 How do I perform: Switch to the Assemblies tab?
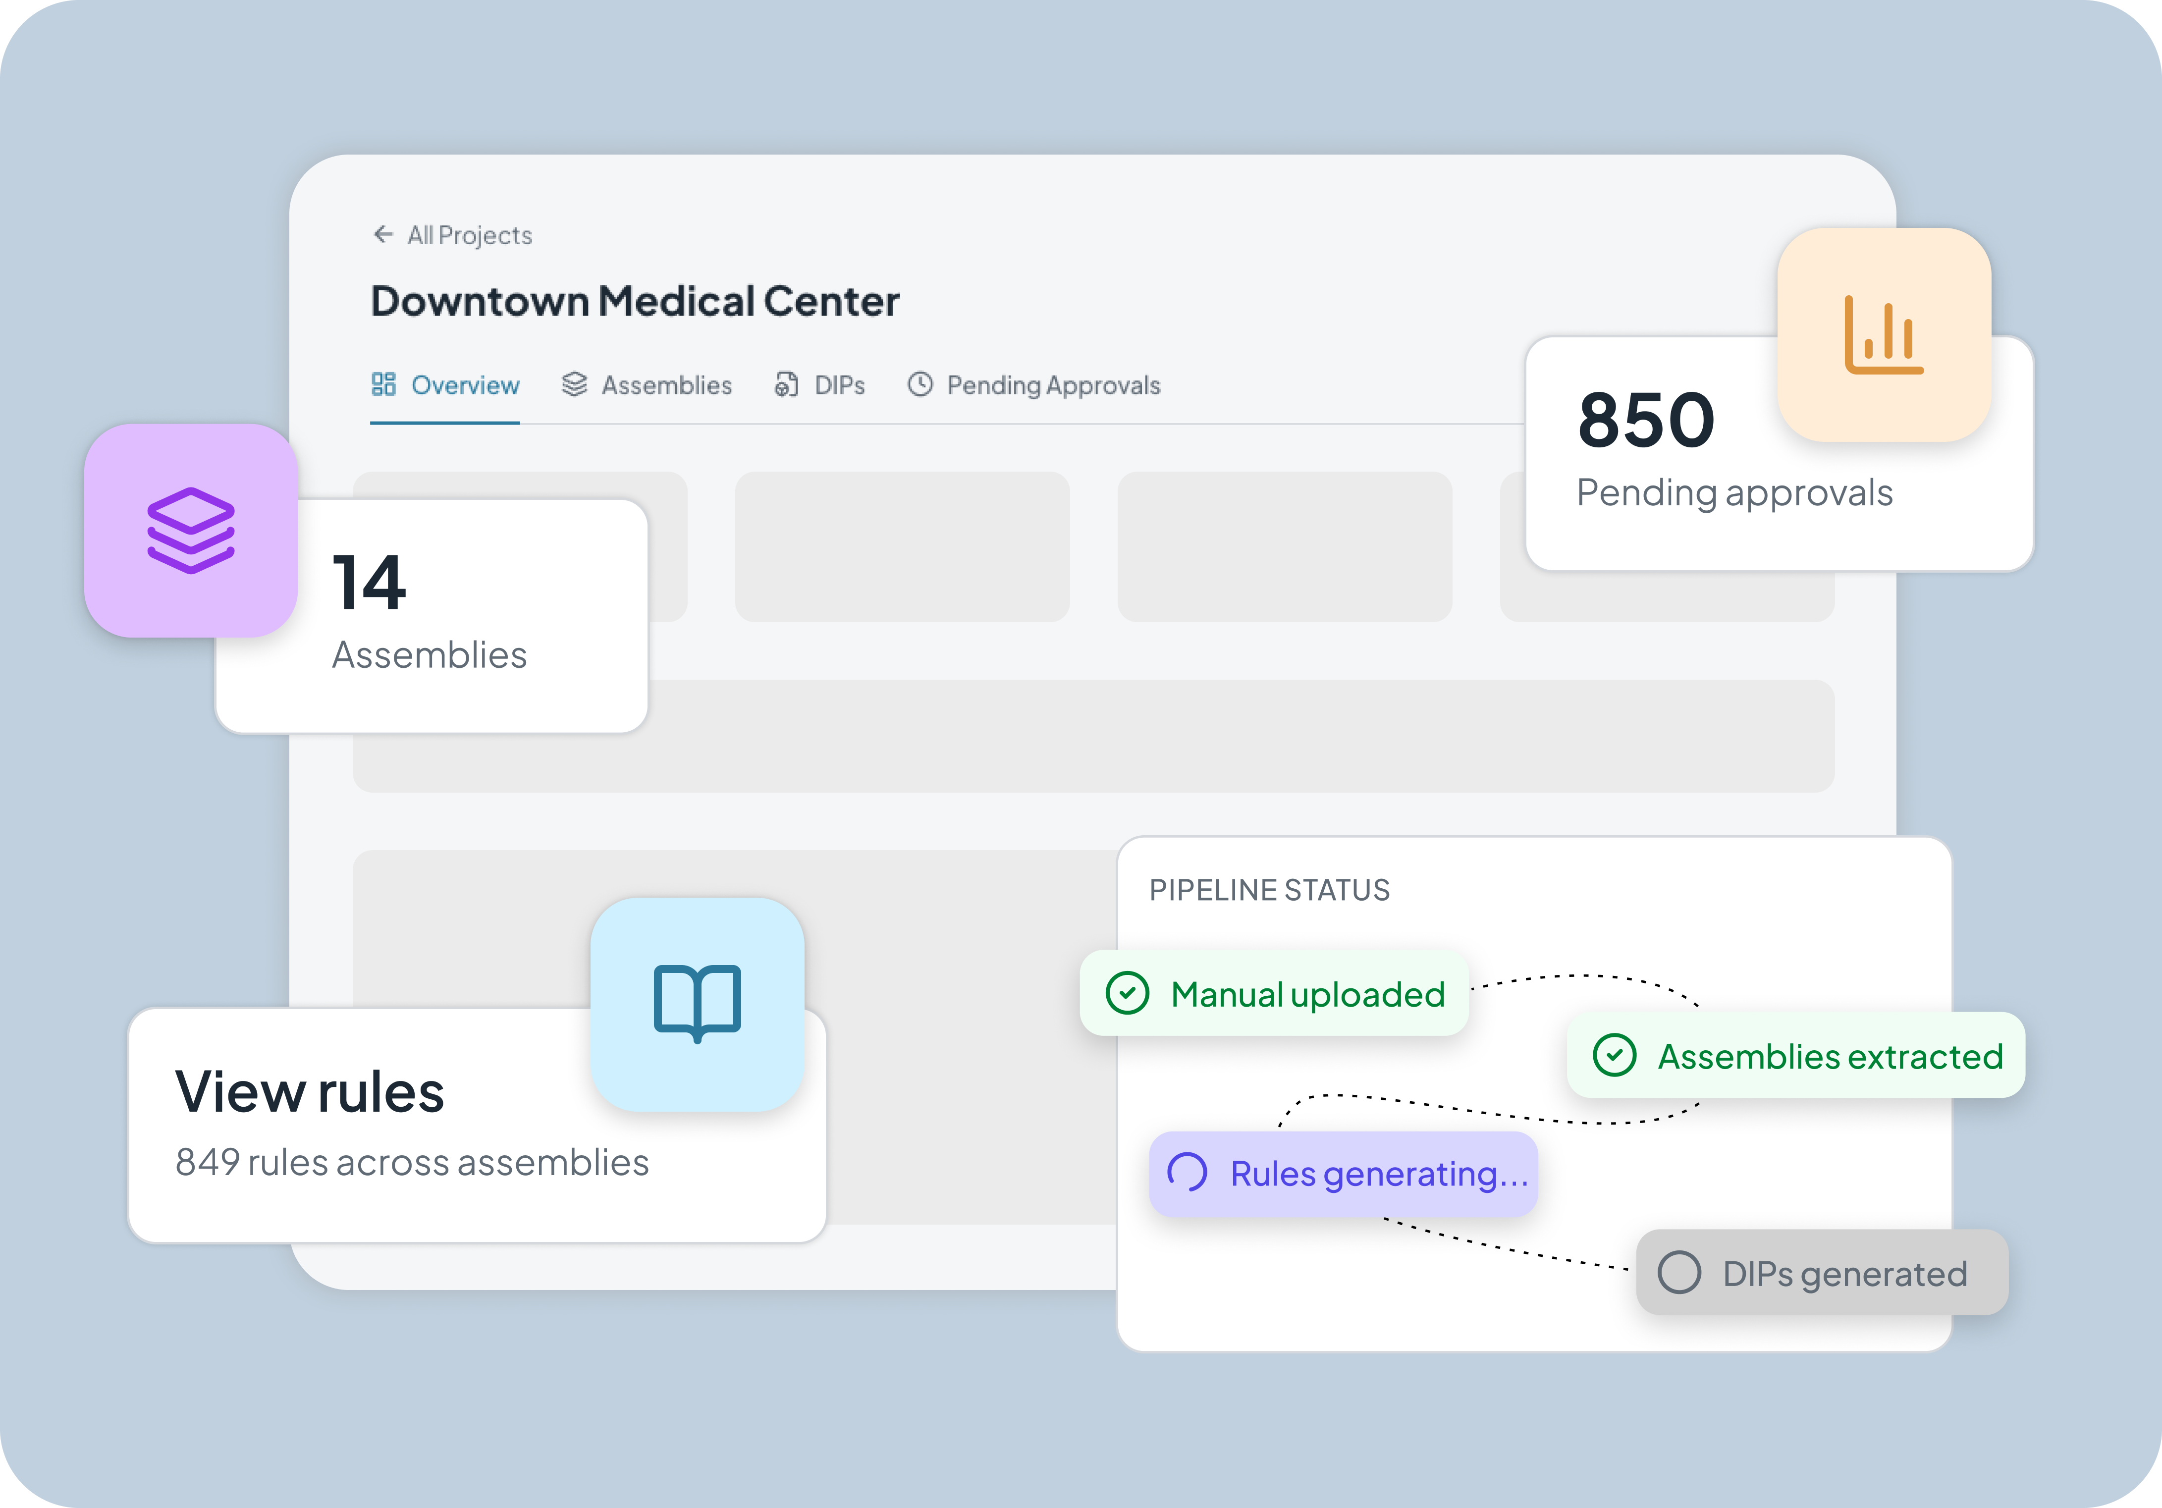click(666, 385)
